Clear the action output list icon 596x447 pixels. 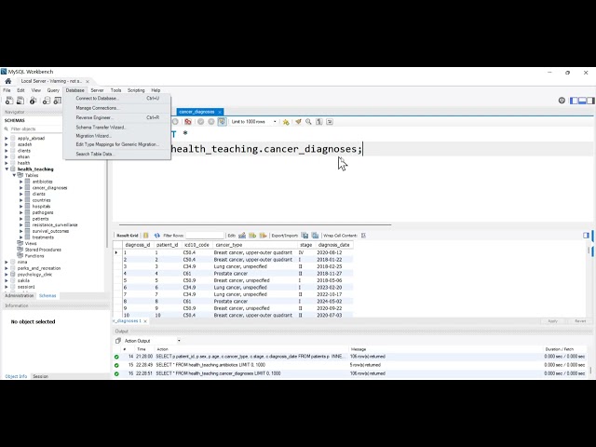pos(118,341)
